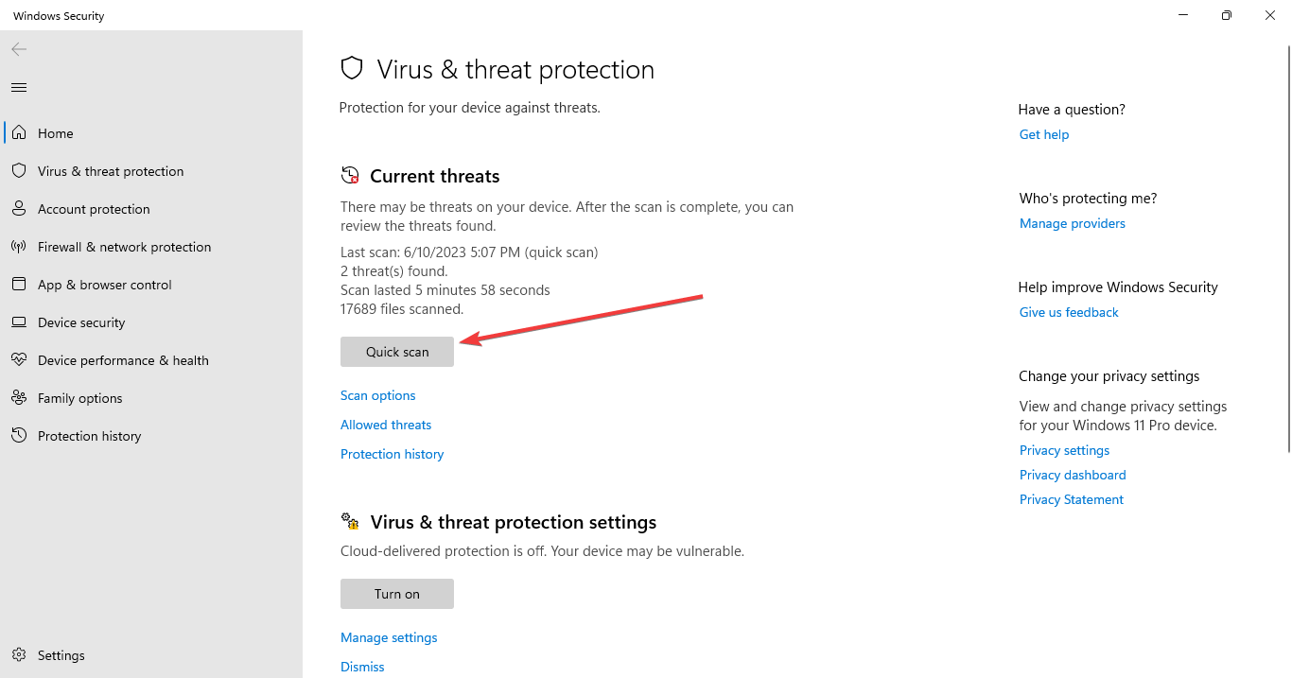View Allowed threats
The height and width of the screenshot is (678, 1292).
tap(385, 424)
